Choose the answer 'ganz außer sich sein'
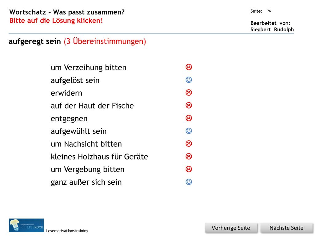315x236 pixels. 86,182
